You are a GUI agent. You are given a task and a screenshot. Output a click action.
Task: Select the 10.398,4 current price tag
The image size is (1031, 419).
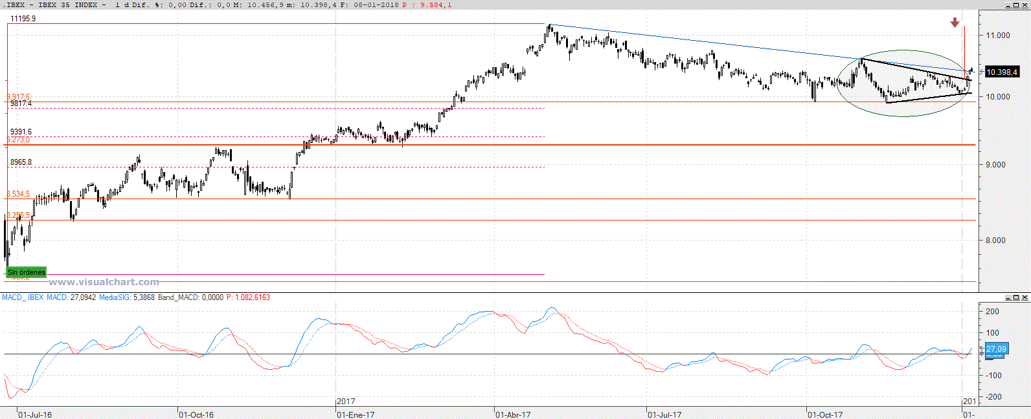tap(1002, 72)
